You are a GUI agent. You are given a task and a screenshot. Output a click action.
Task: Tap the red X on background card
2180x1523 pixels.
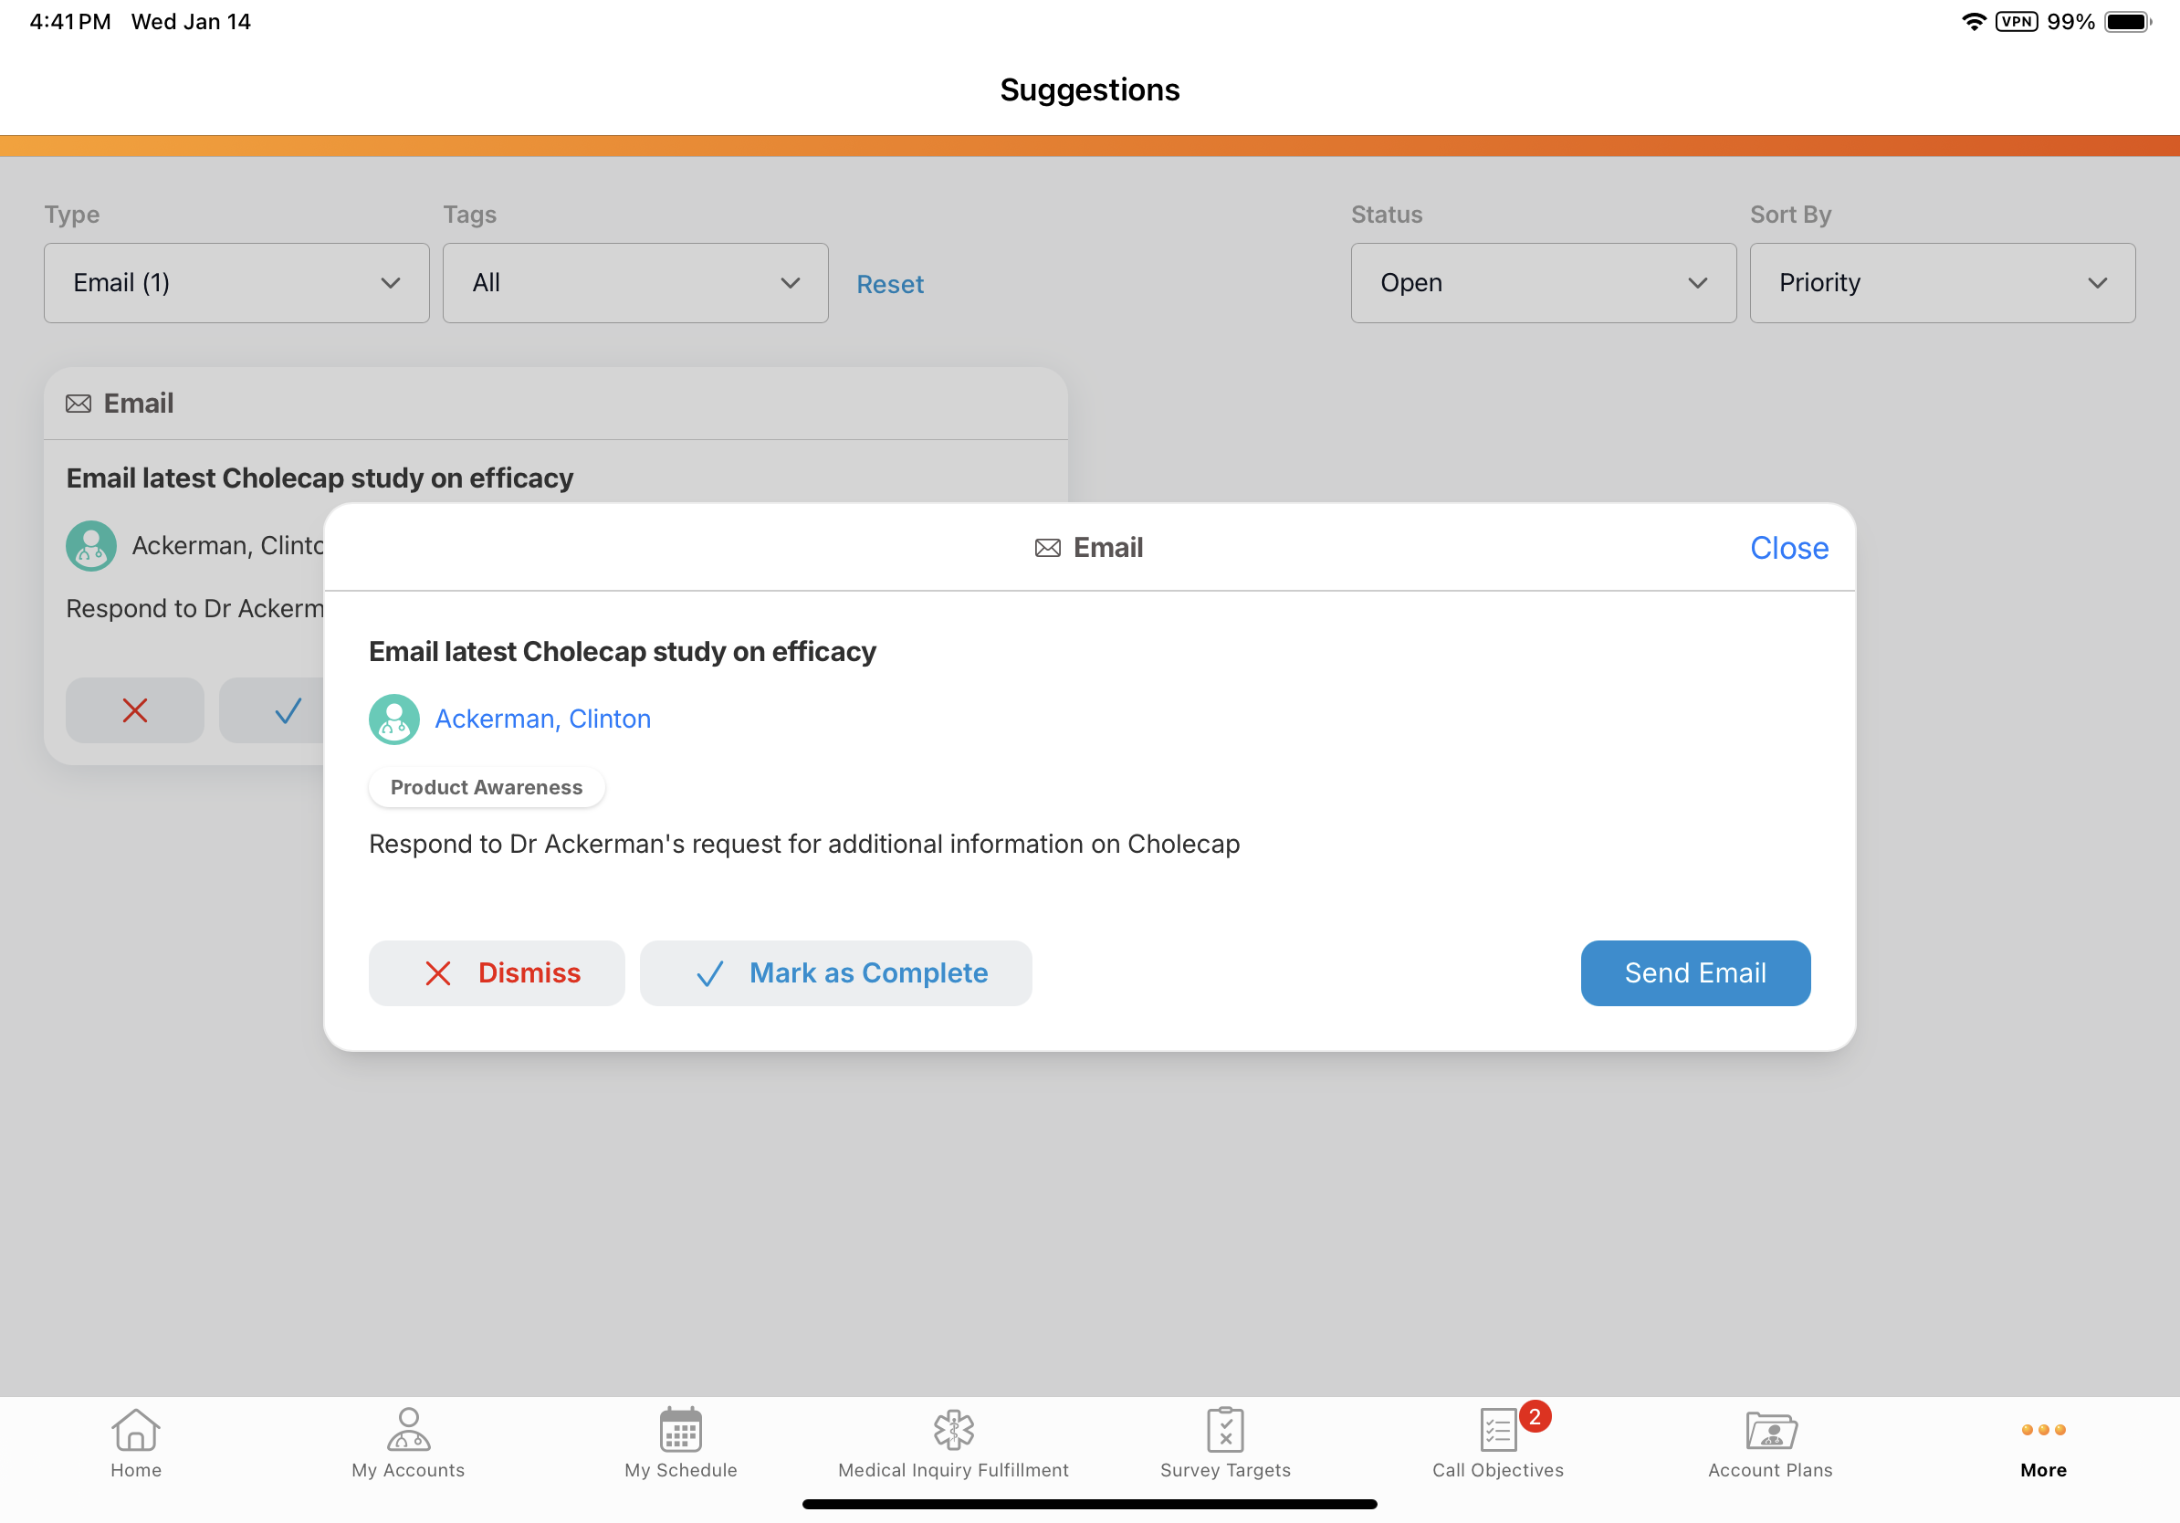[x=135, y=710]
